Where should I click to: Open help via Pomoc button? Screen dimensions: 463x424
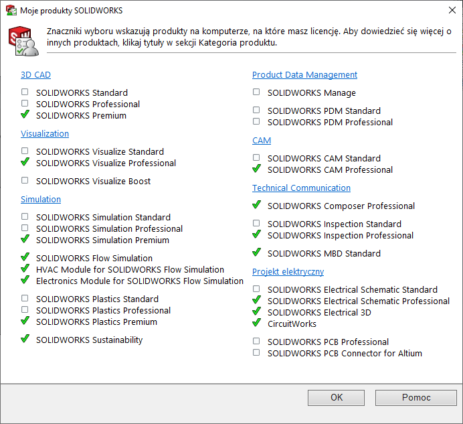pyautogui.click(x=416, y=398)
